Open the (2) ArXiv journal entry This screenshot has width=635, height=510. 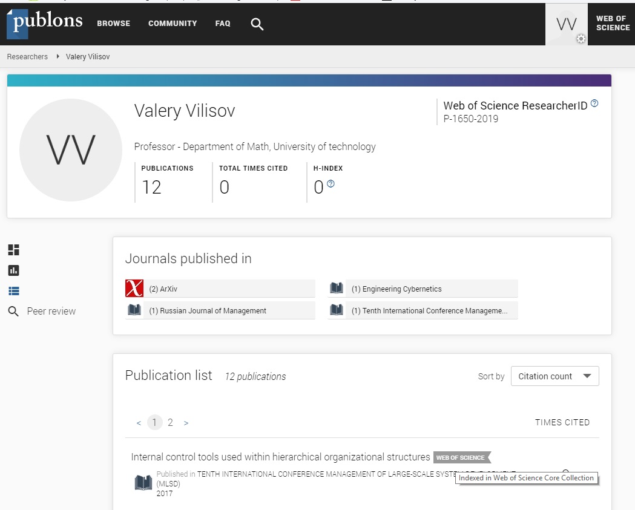(220, 289)
